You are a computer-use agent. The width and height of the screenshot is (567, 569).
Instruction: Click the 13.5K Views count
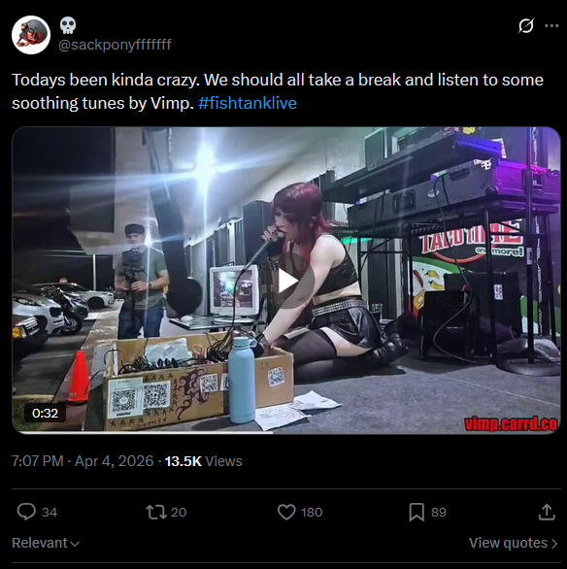click(203, 461)
